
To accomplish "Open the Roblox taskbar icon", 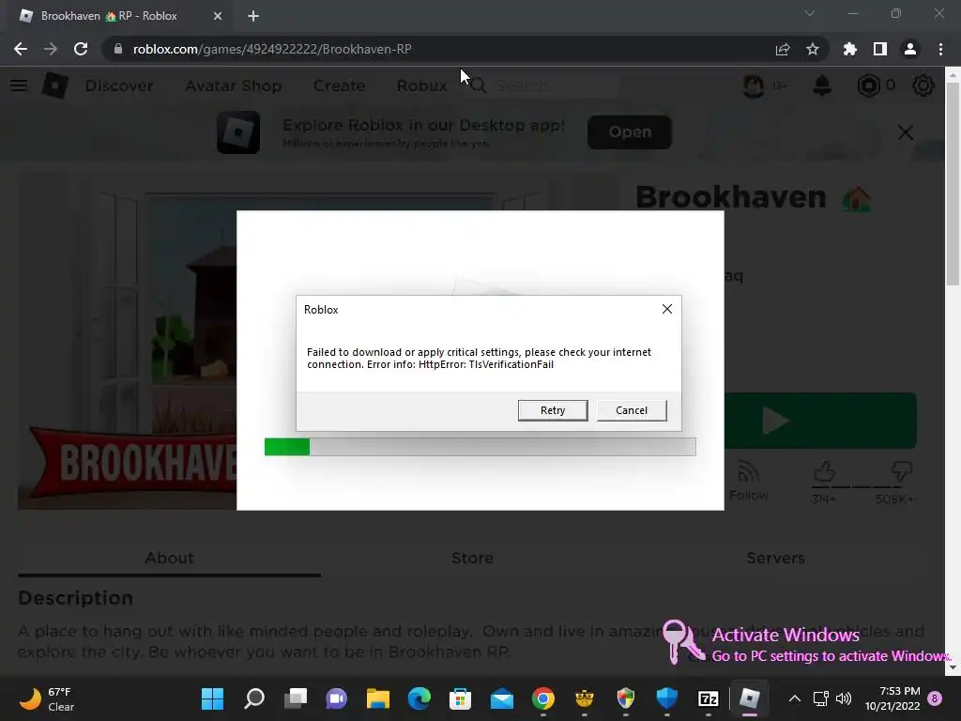I will pos(749,698).
